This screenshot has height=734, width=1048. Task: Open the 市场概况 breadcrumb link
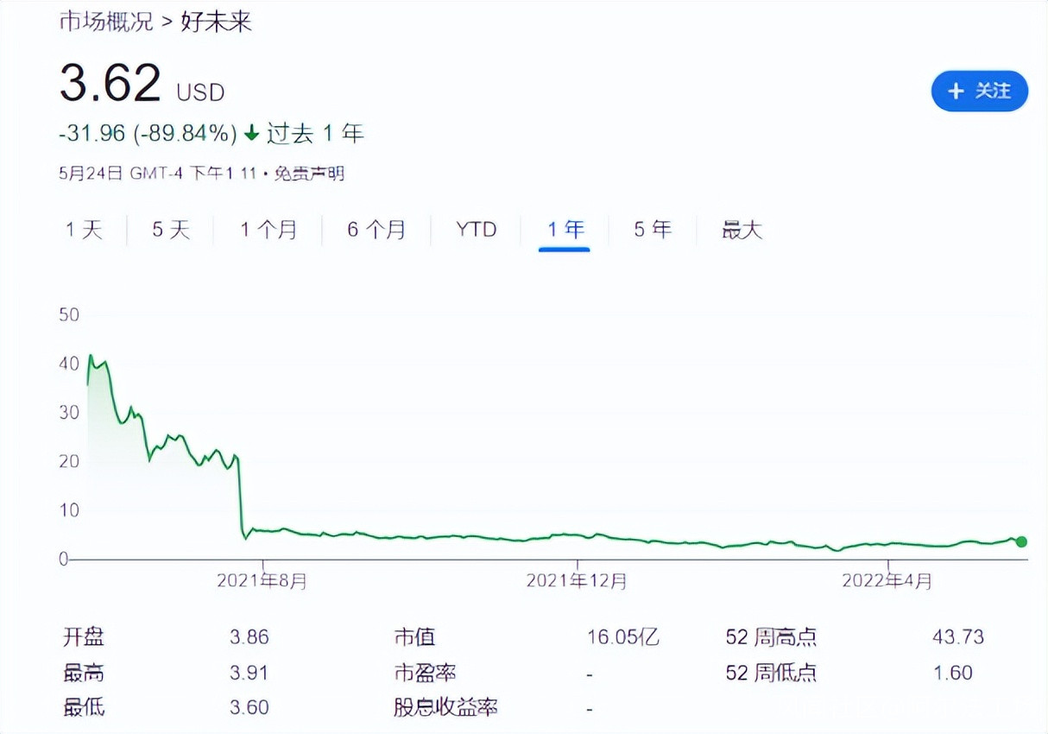pos(106,22)
